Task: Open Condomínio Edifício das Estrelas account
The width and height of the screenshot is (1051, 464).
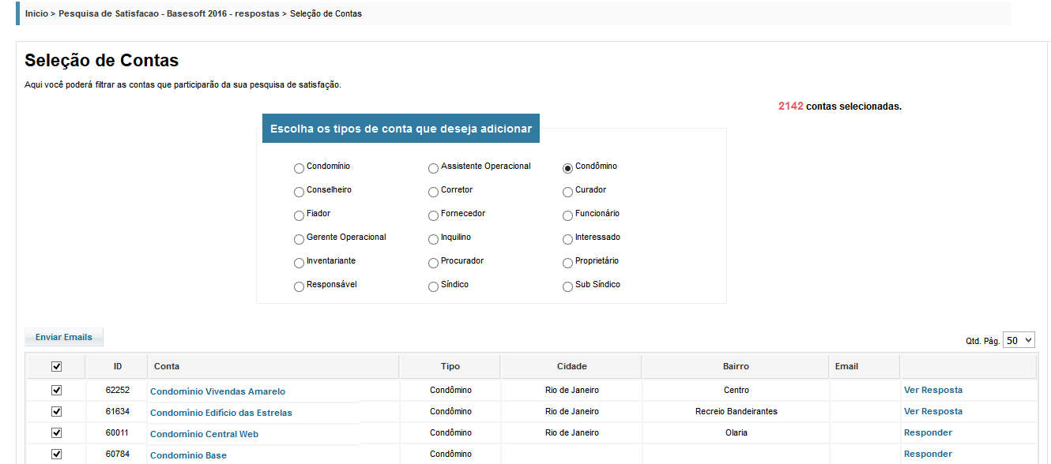Action: point(220,413)
